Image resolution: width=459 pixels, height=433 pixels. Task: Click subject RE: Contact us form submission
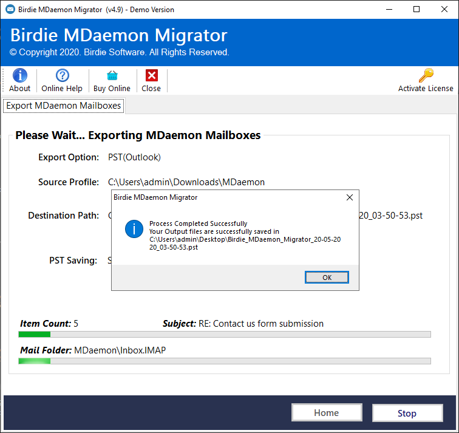click(x=261, y=324)
